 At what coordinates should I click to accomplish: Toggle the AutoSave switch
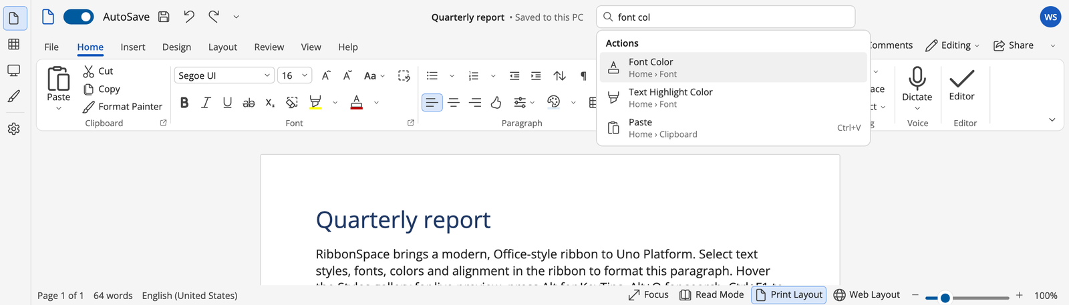[x=78, y=17]
